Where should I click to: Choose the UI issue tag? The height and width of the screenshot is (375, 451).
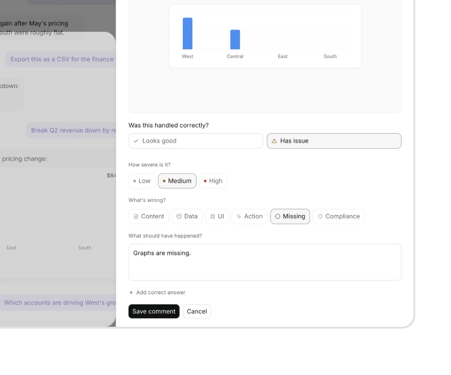pos(217,216)
